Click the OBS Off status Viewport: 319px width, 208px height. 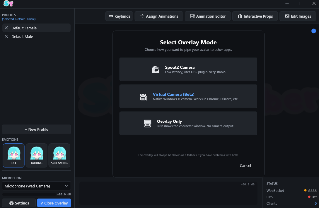pos(312,197)
